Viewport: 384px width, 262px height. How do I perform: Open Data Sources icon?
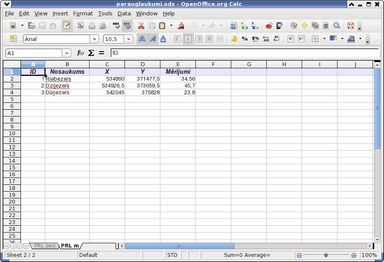tap(326, 26)
